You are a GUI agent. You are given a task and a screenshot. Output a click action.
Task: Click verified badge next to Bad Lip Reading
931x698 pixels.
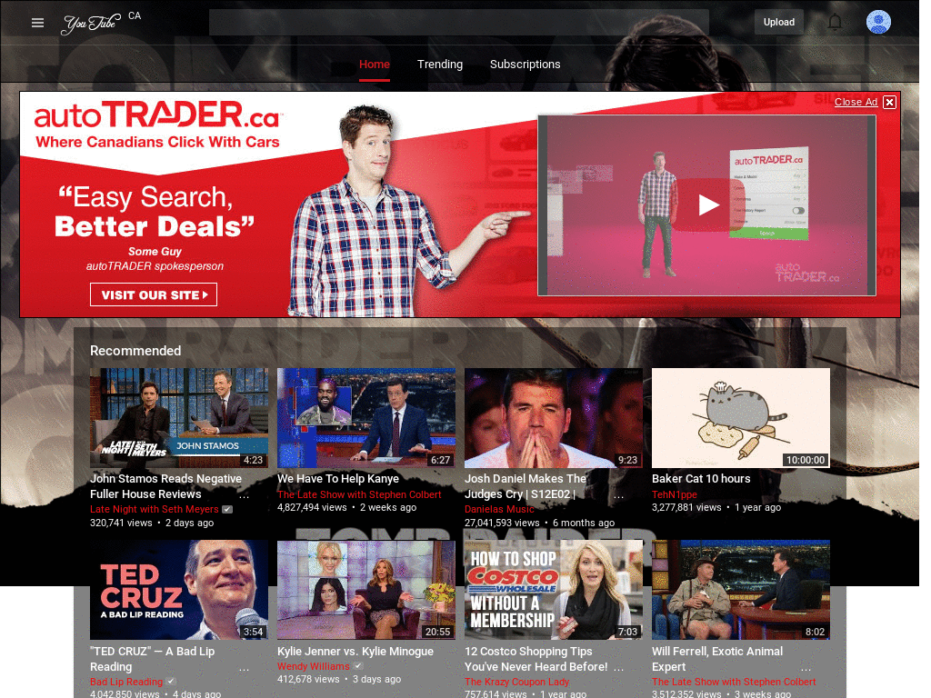pyautogui.click(x=171, y=682)
